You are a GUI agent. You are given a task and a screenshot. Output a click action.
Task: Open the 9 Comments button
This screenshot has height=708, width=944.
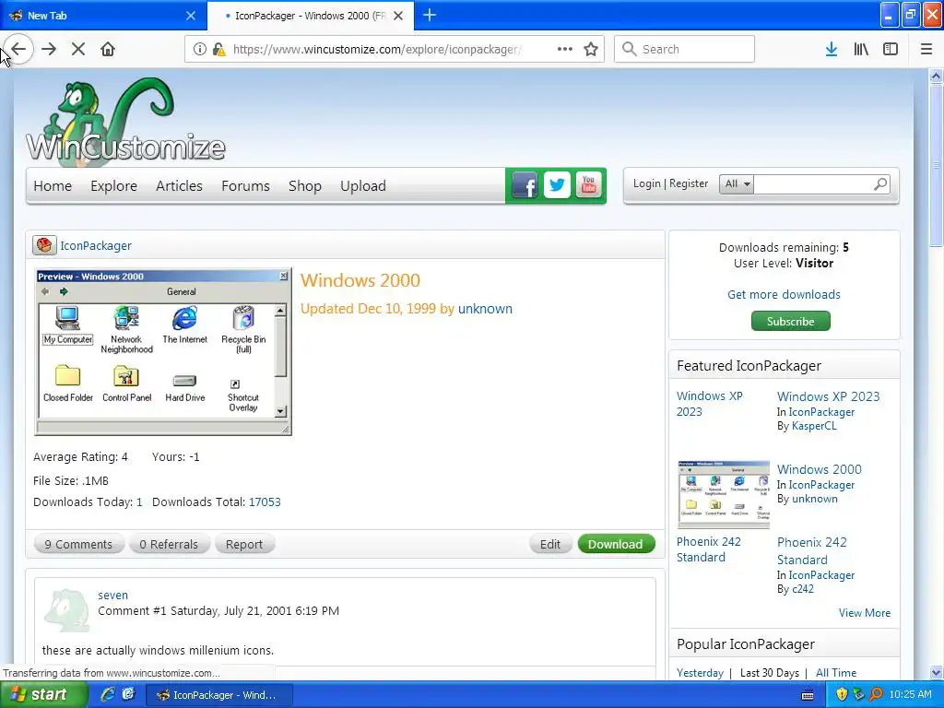[x=78, y=544]
